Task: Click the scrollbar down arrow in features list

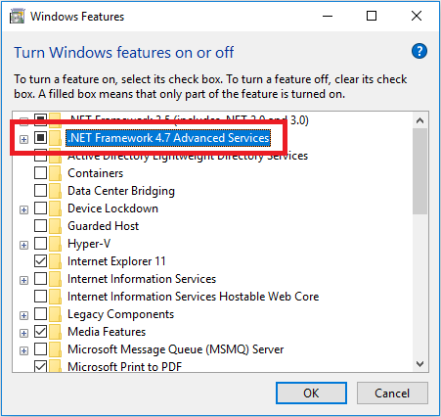Action: (x=420, y=364)
